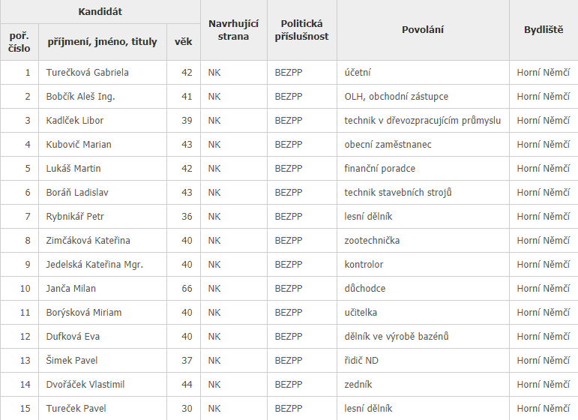
Task: Select candidate Turečková Gabriela
Action: (x=88, y=73)
